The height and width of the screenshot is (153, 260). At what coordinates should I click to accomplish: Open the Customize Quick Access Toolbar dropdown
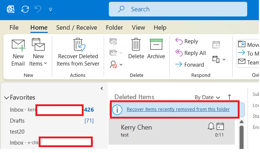point(50,10)
